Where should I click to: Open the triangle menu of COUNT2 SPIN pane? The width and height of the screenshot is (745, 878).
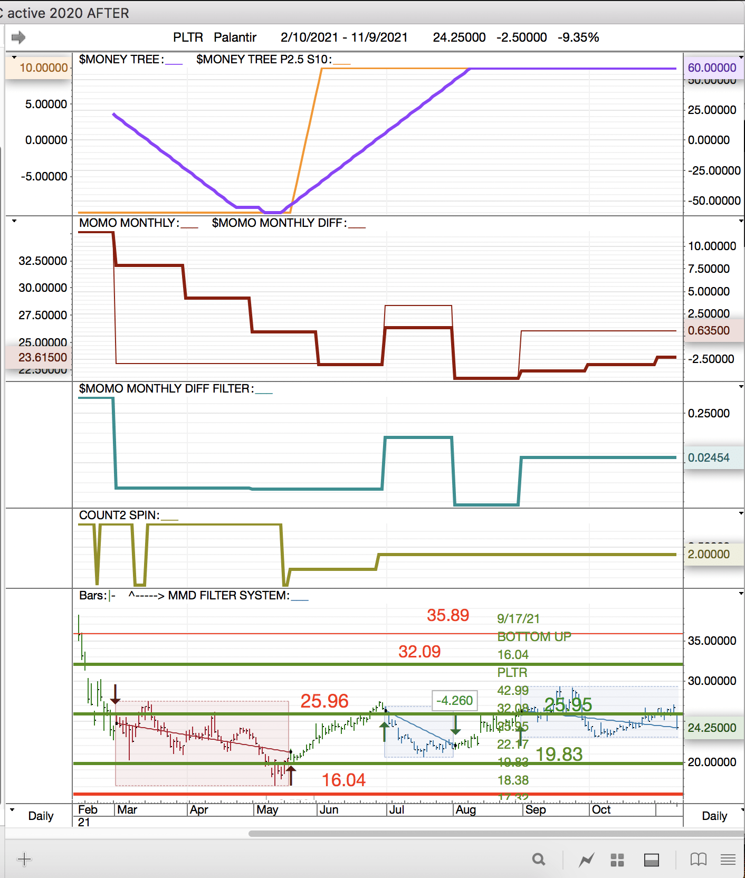coord(741,513)
